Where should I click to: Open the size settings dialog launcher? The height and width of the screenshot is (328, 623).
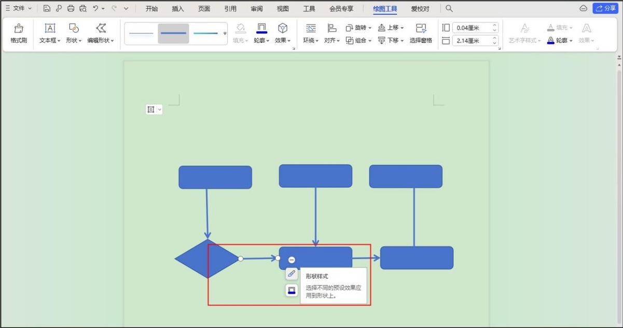click(x=500, y=49)
